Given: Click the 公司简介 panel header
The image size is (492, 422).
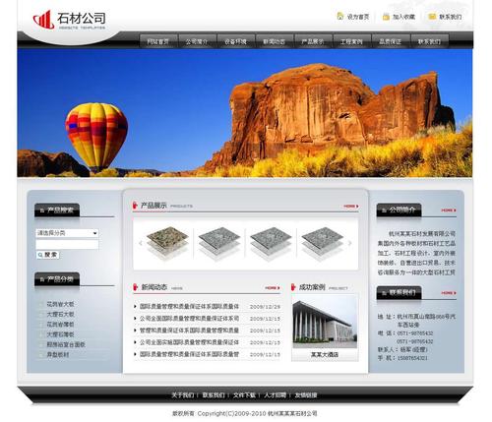Looking at the screenshot, I should (399, 210).
